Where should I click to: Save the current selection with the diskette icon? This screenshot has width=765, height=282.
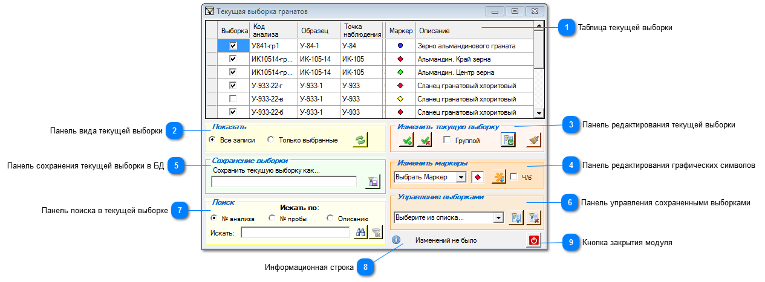pyautogui.click(x=373, y=182)
